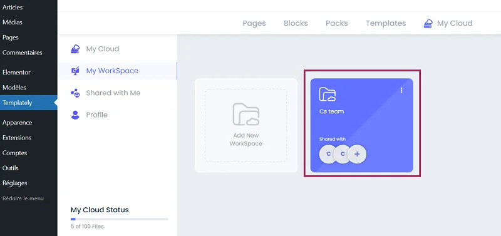Image resolution: width=501 pixels, height=236 pixels.
Task: Click the Profile person icon
Action: click(x=75, y=115)
